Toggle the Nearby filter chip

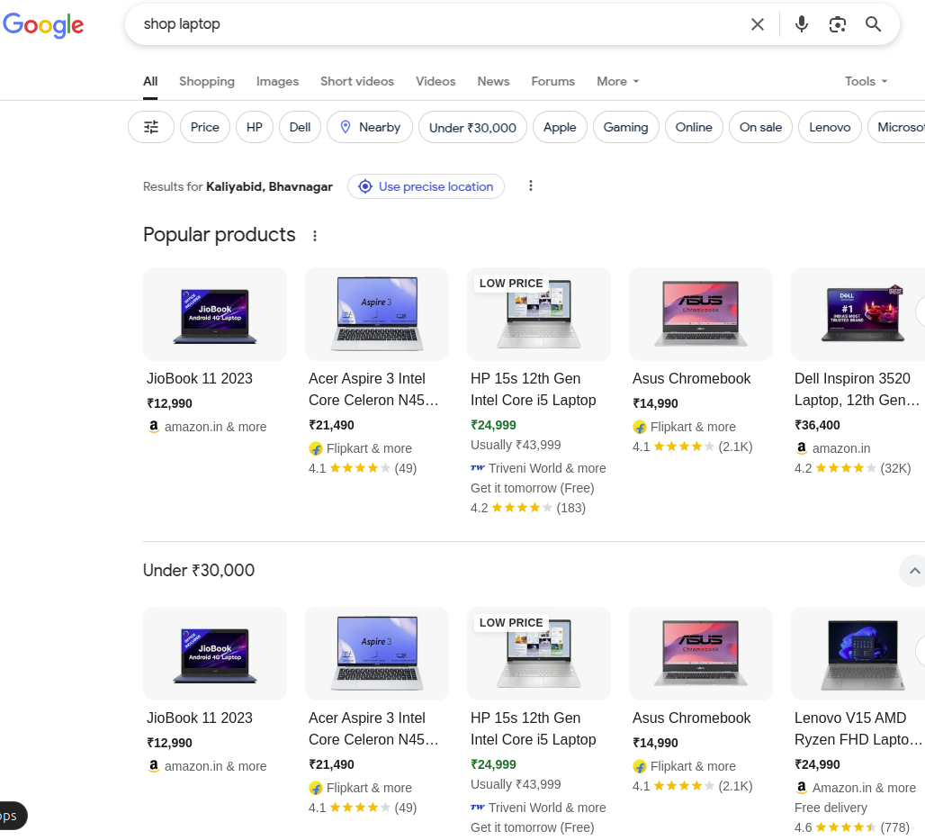[370, 127]
